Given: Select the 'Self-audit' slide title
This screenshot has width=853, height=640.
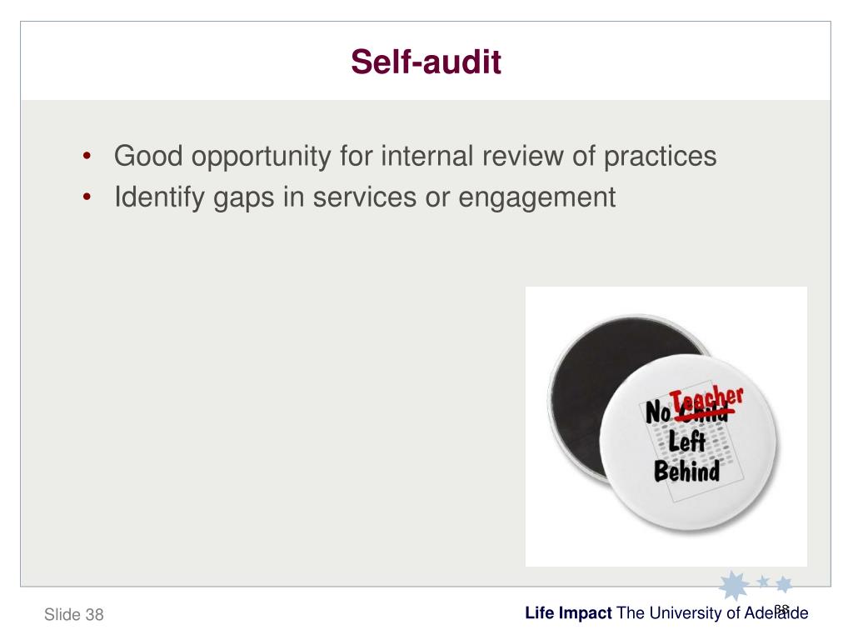Looking at the screenshot, I should tap(426, 62).
